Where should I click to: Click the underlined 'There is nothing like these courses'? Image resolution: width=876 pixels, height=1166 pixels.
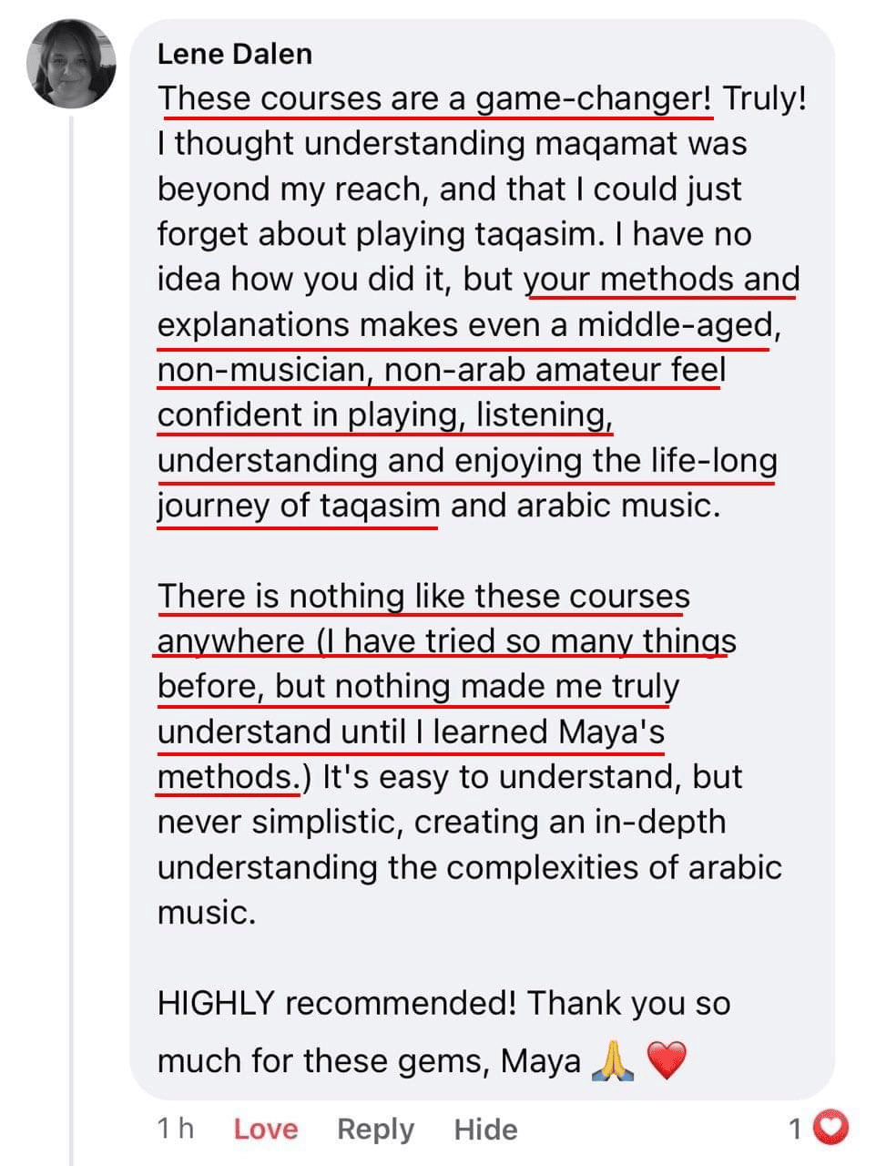(423, 597)
